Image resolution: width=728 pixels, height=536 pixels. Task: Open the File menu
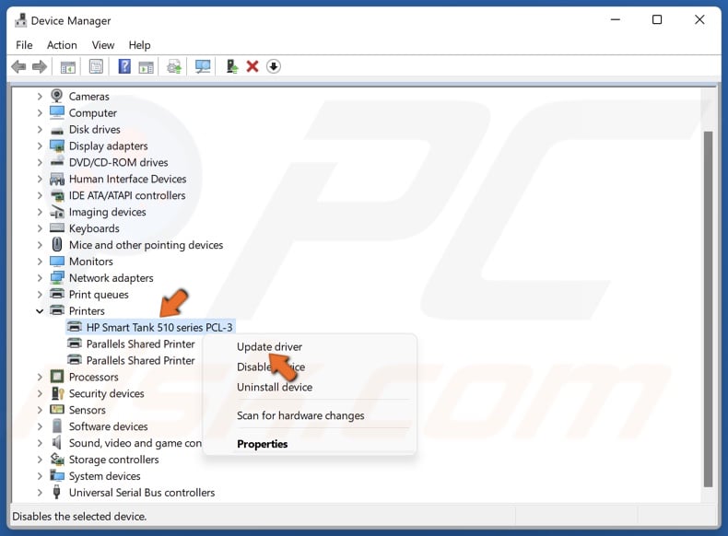[x=24, y=45]
